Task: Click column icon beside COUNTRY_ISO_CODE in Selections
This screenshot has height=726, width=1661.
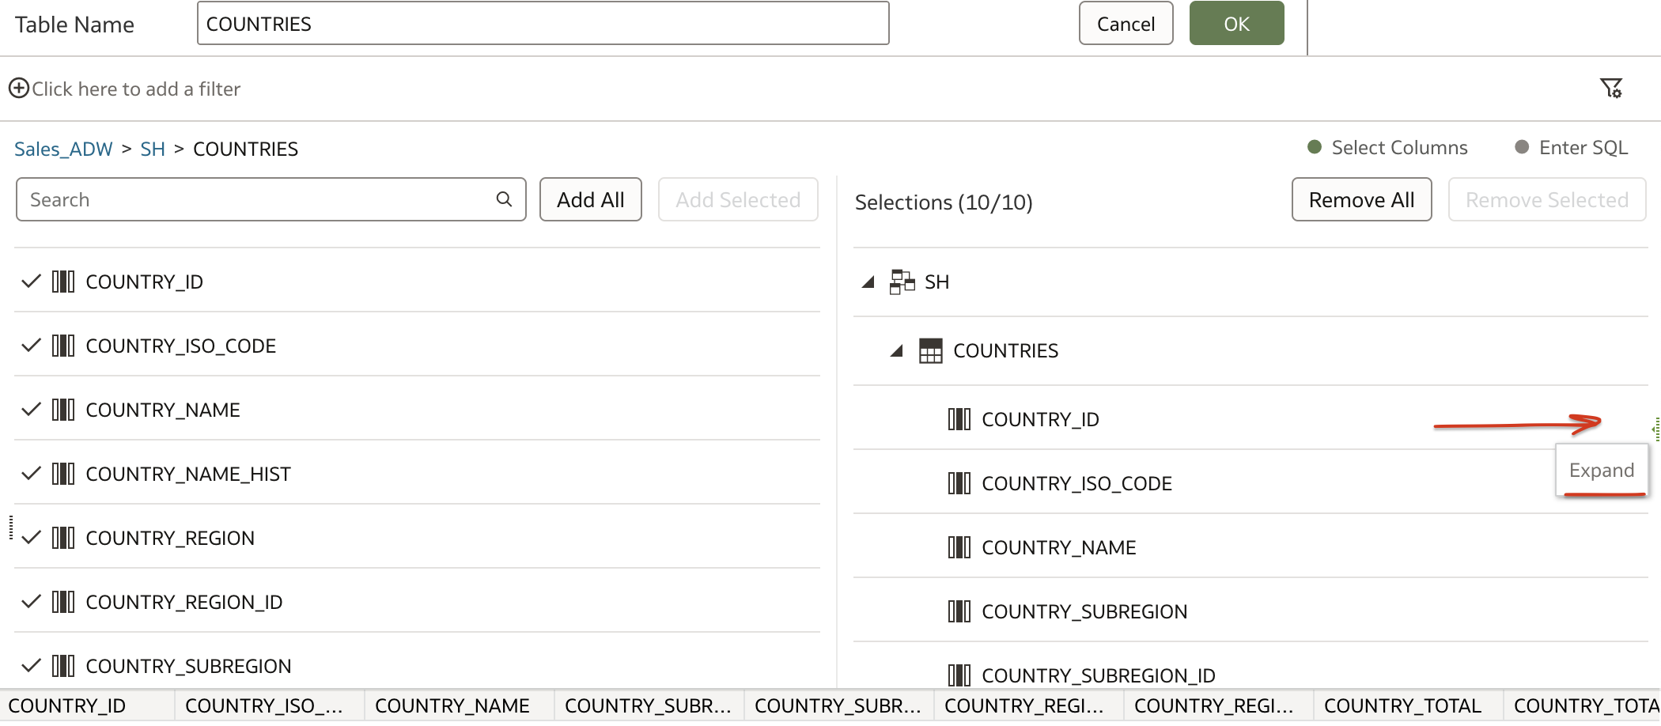Action: pyautogui.click(x=959, y=483)
